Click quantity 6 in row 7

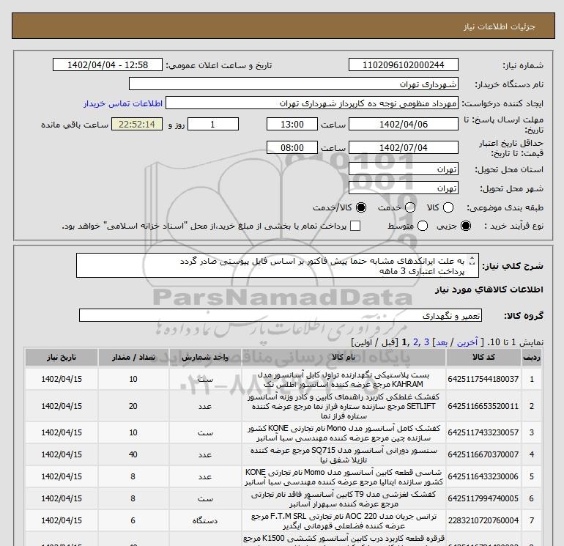133,520
